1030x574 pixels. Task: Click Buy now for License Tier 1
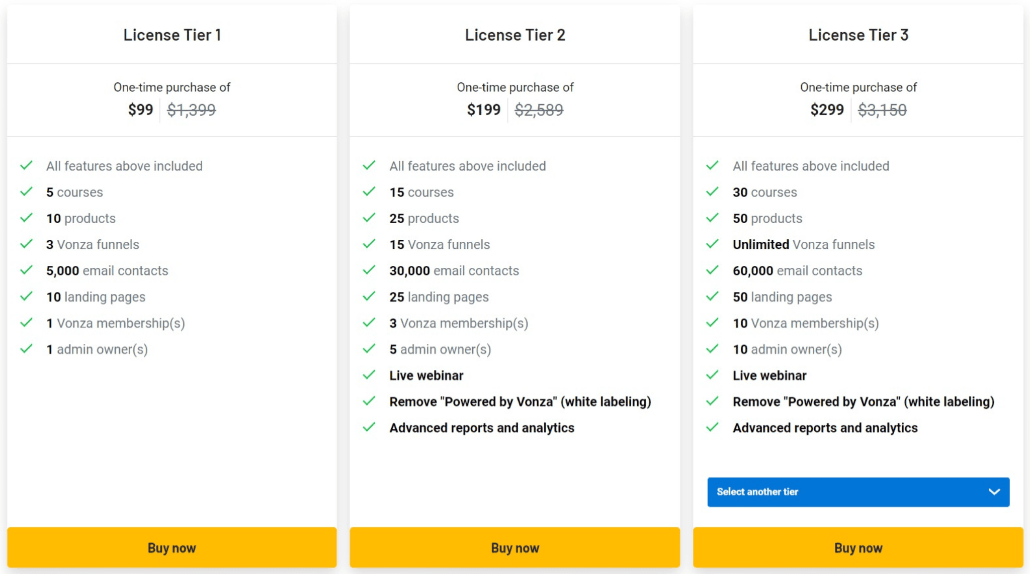point(171,547)
